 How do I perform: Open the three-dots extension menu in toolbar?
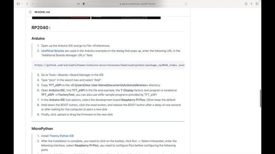coord(78,4)
